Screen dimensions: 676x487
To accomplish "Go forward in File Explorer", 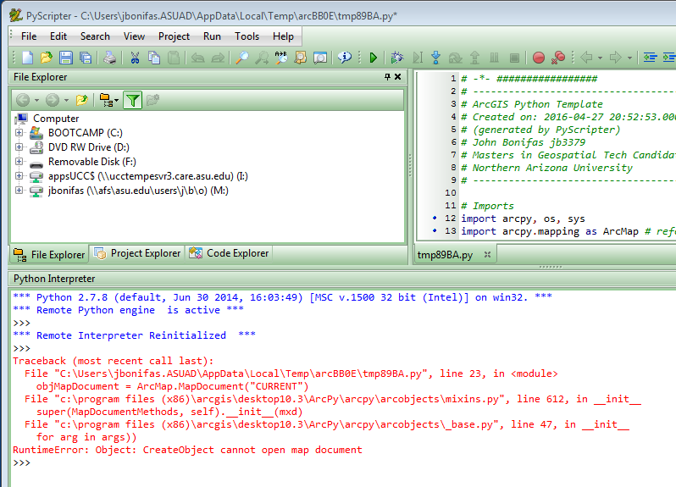I will [53, 100].
